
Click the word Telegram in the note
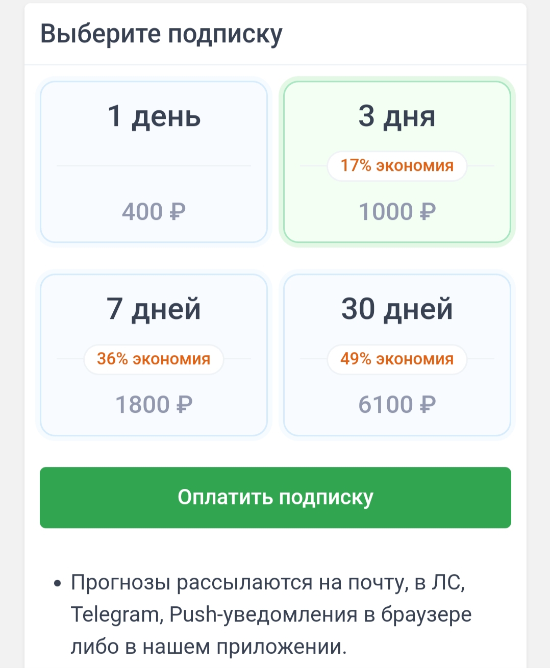pyautogui.click(x=116, y=614)
